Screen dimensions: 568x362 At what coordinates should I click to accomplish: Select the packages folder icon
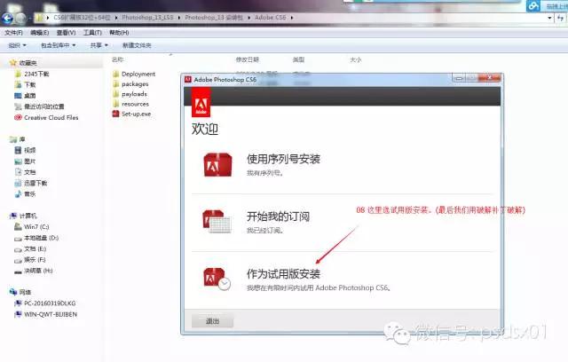coord(116,84)
